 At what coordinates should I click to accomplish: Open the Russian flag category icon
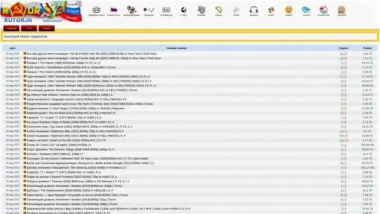(x=114, y=10)
